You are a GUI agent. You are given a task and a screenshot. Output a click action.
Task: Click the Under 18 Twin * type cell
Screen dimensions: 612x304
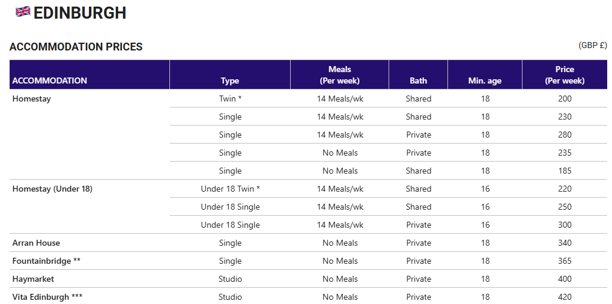[230, 189]
